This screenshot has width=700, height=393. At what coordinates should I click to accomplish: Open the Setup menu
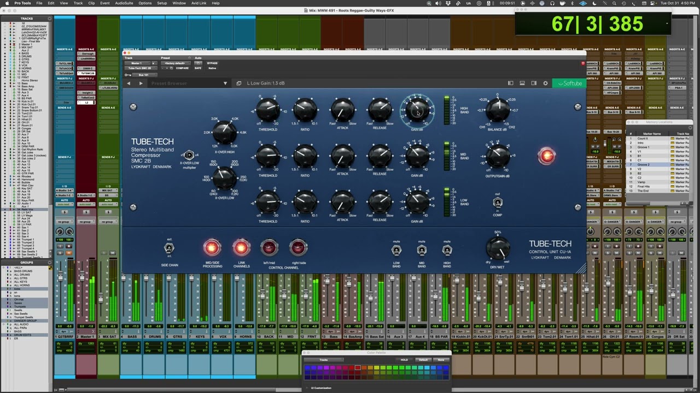click(x=162, y=3)
